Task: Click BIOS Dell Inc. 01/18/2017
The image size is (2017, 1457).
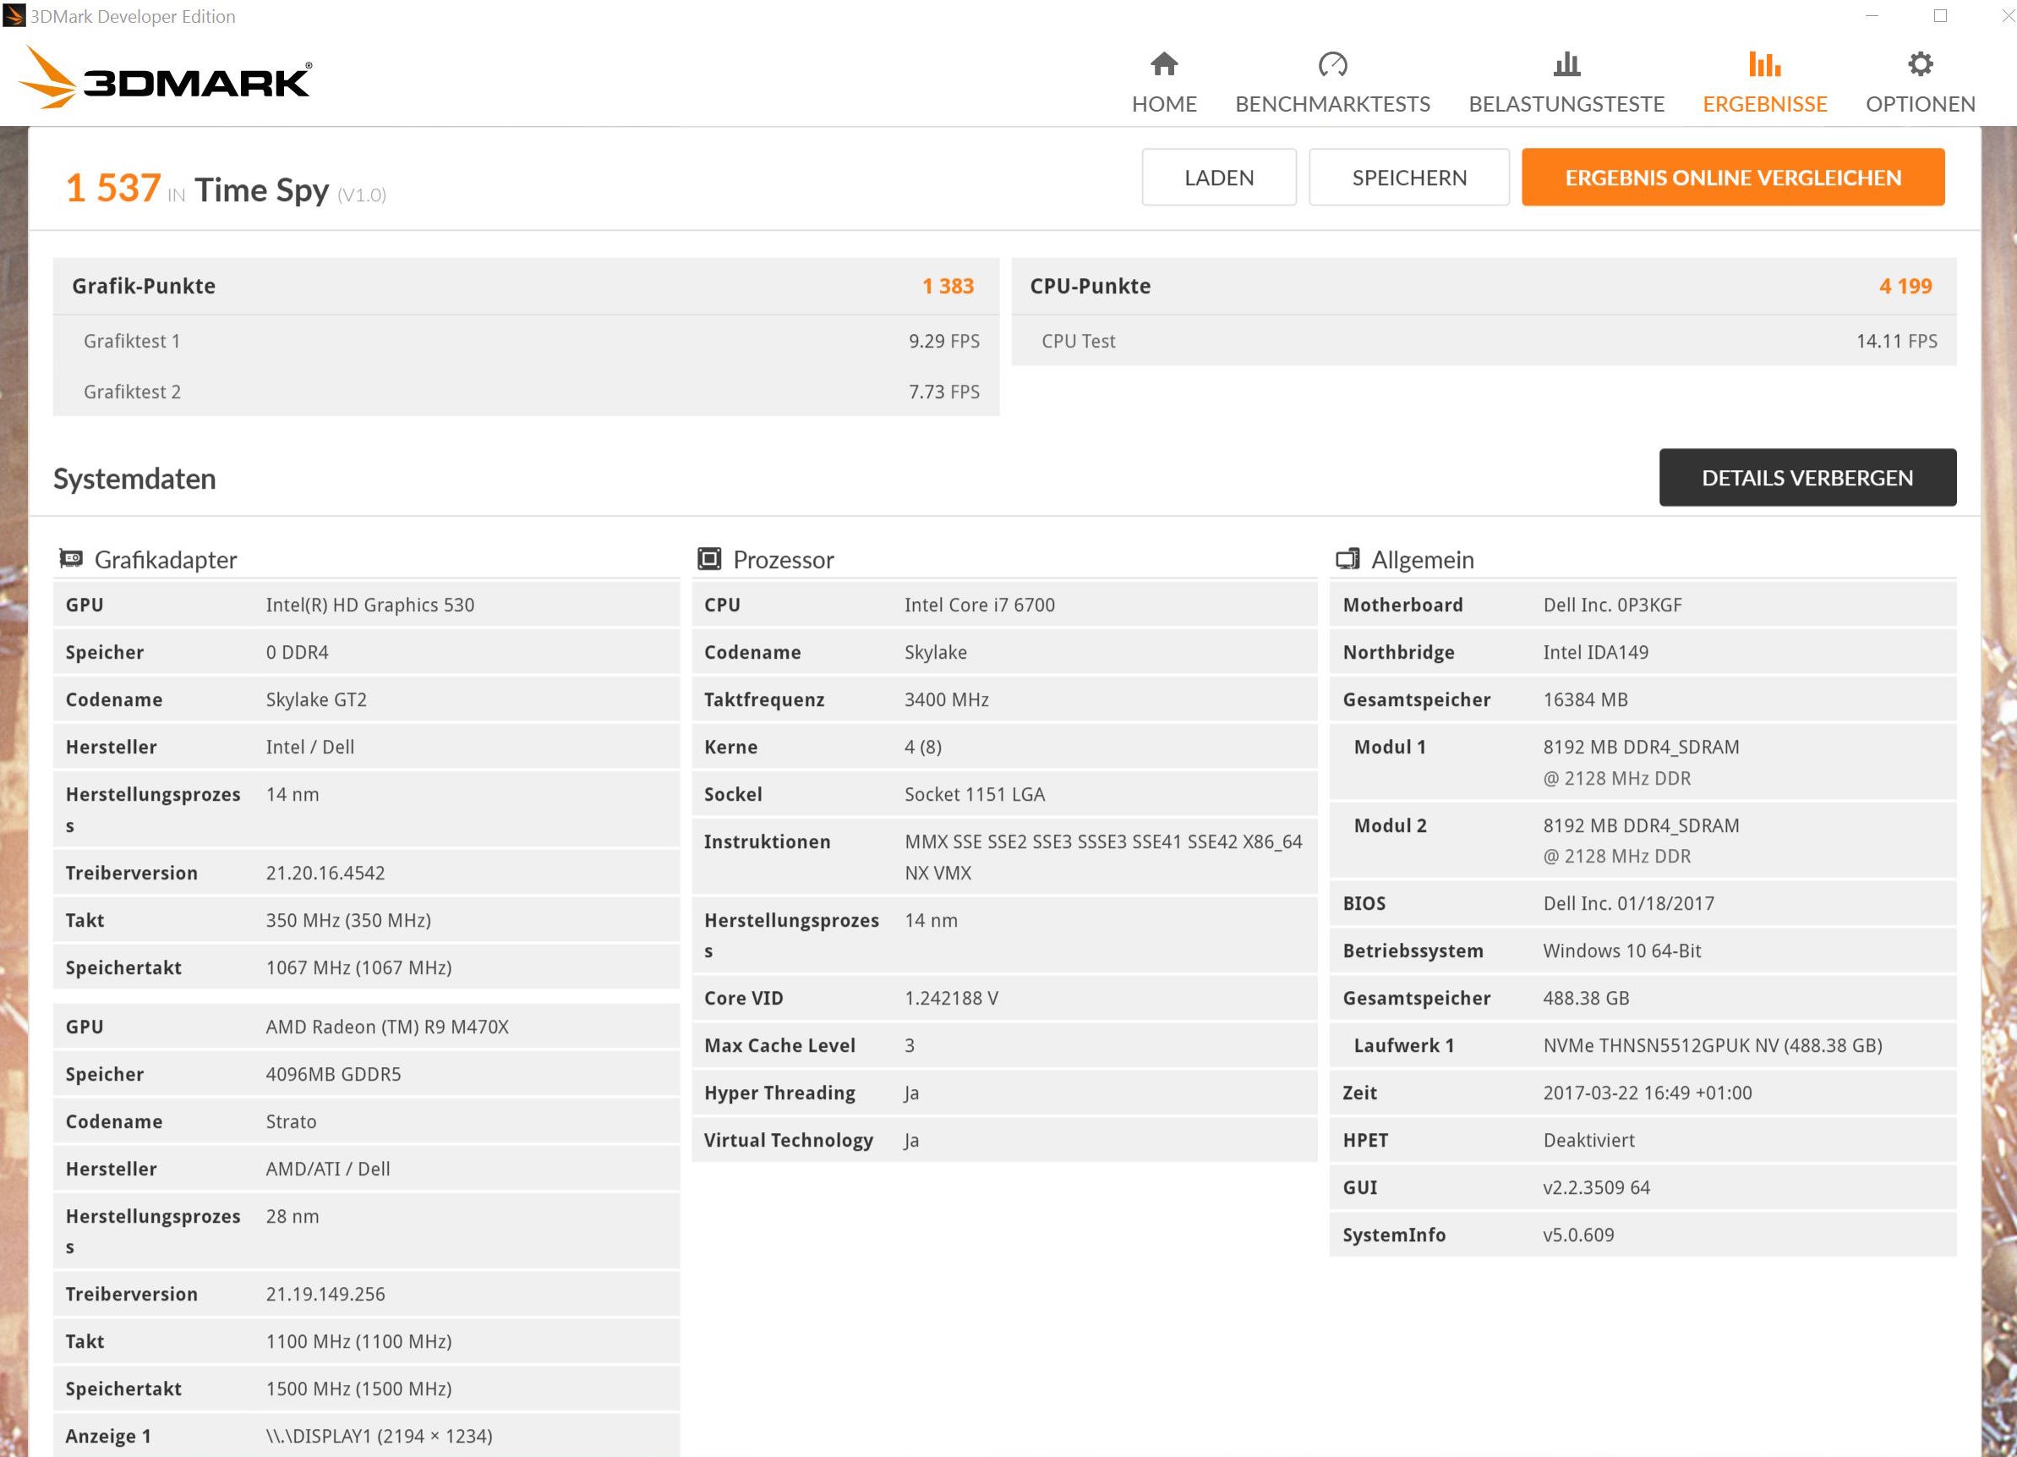Action: coord(1627,904)
